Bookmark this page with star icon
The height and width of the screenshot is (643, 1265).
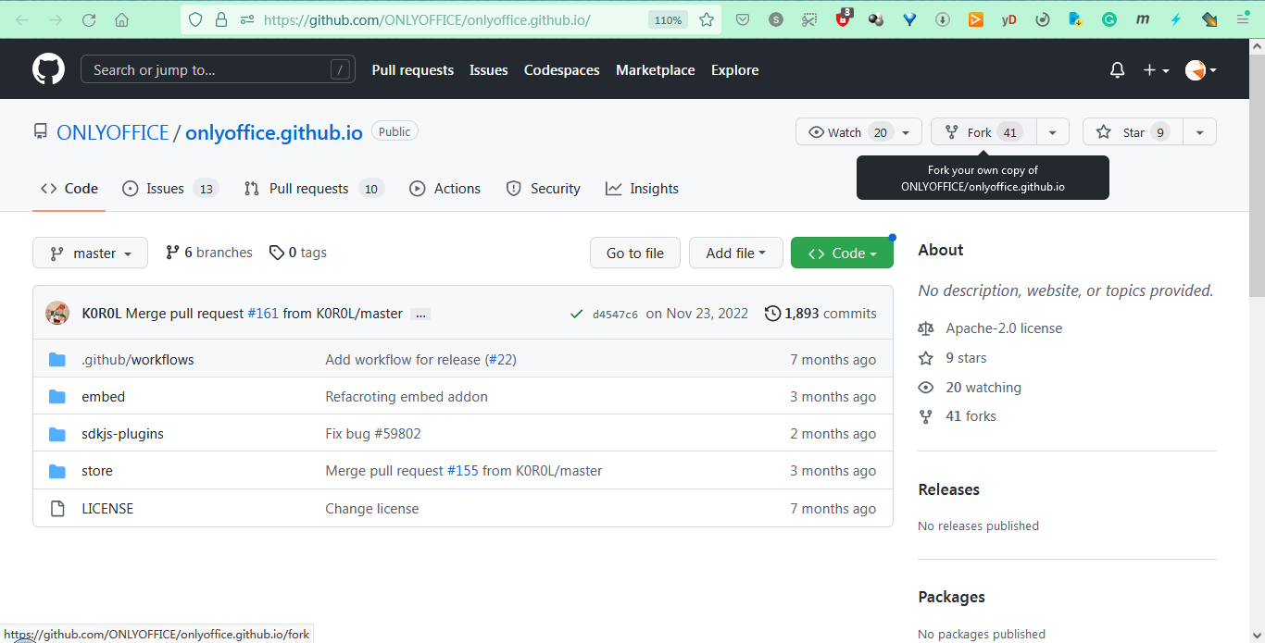point(707,19)
